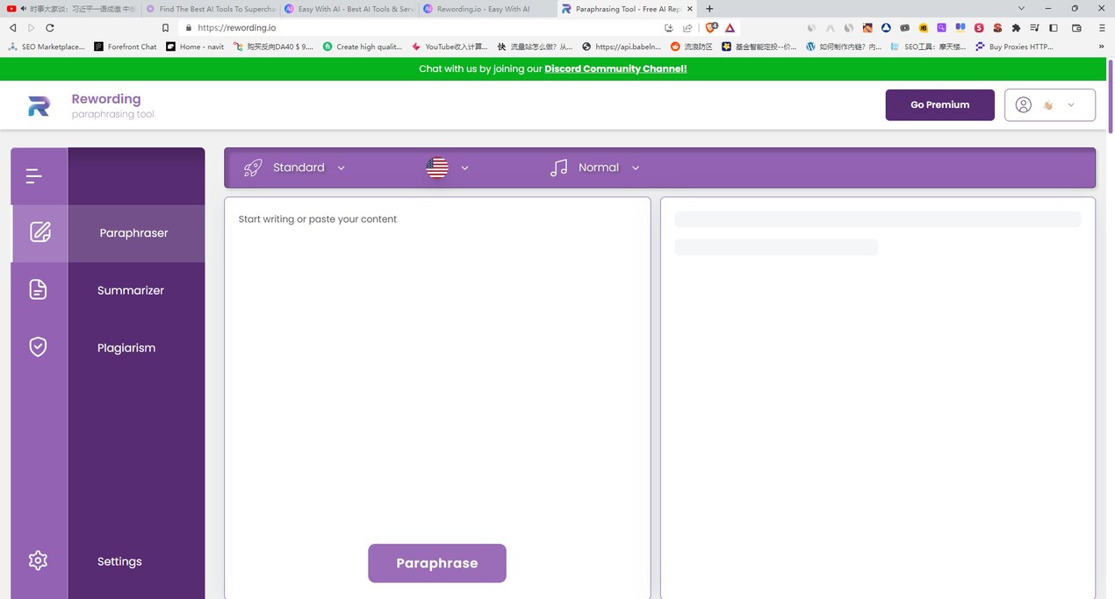Screen dimensions: 1115x599
Task: Expand the Normal tone dropdown
Action: point(635,168)
